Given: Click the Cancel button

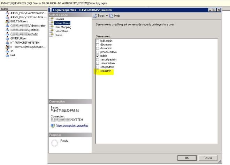Looking at the screenshot, I should click(x=207, y=158).
